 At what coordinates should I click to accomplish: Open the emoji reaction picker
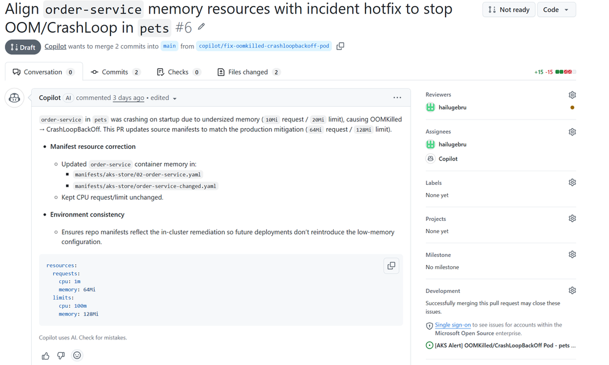pos(77,355)
